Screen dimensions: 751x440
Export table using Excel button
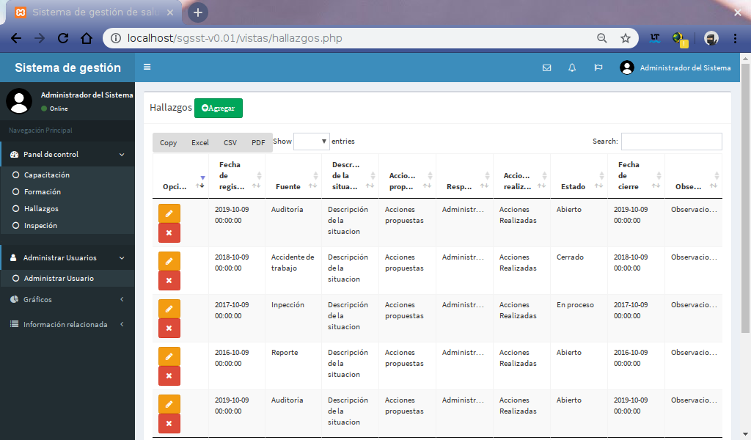click(200, 142)
